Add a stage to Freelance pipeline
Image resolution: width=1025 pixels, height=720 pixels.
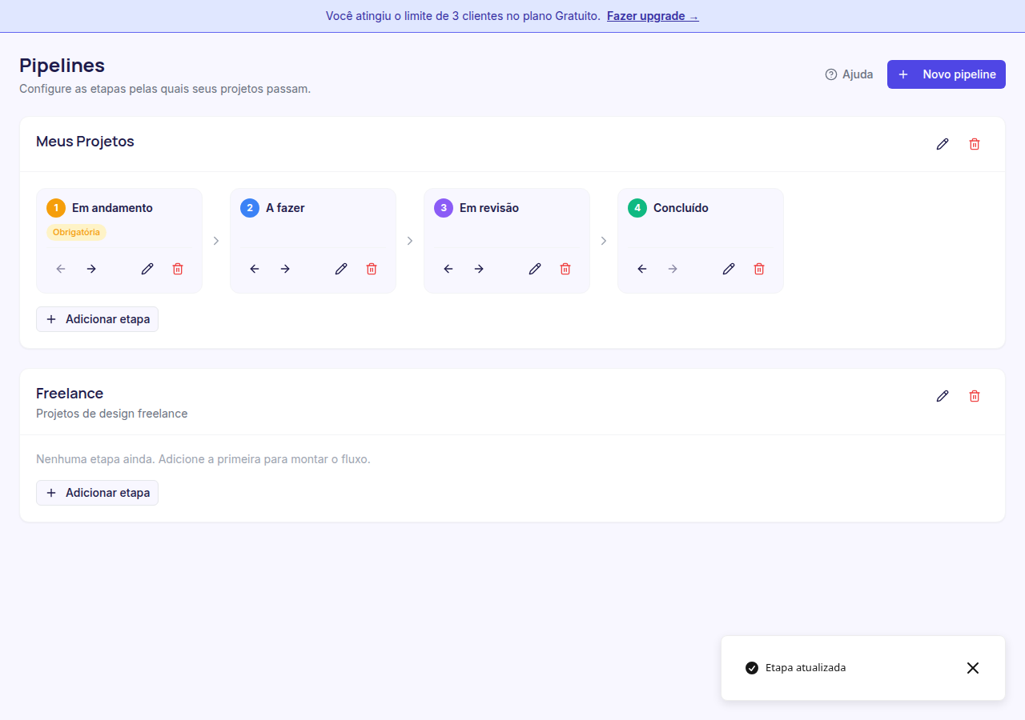click(x=98, y=493)
